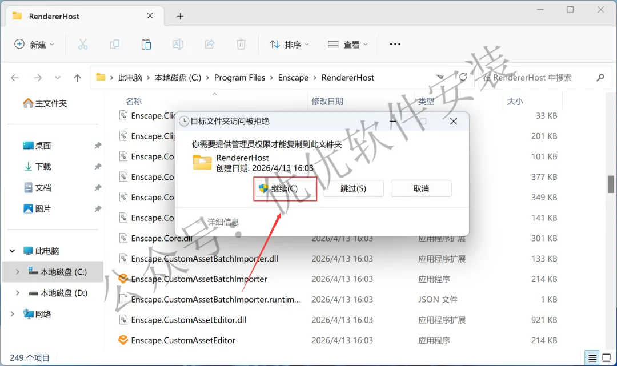Select file Enscape.CustomAssetBatchImporter.dll
This screenshot has width=617, height=366.
point(204,259)
